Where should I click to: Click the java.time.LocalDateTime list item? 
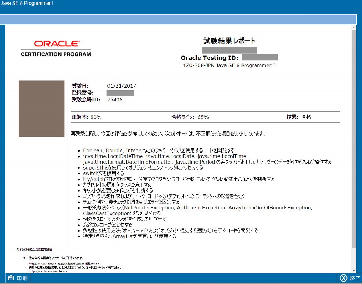pos(207,159)
